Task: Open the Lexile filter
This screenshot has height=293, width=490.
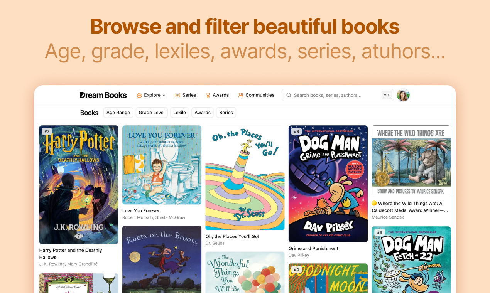Action: click(x=179, y=113)
